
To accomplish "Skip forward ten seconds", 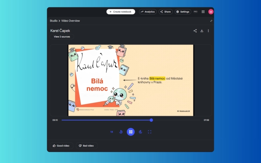I will 140,132.
